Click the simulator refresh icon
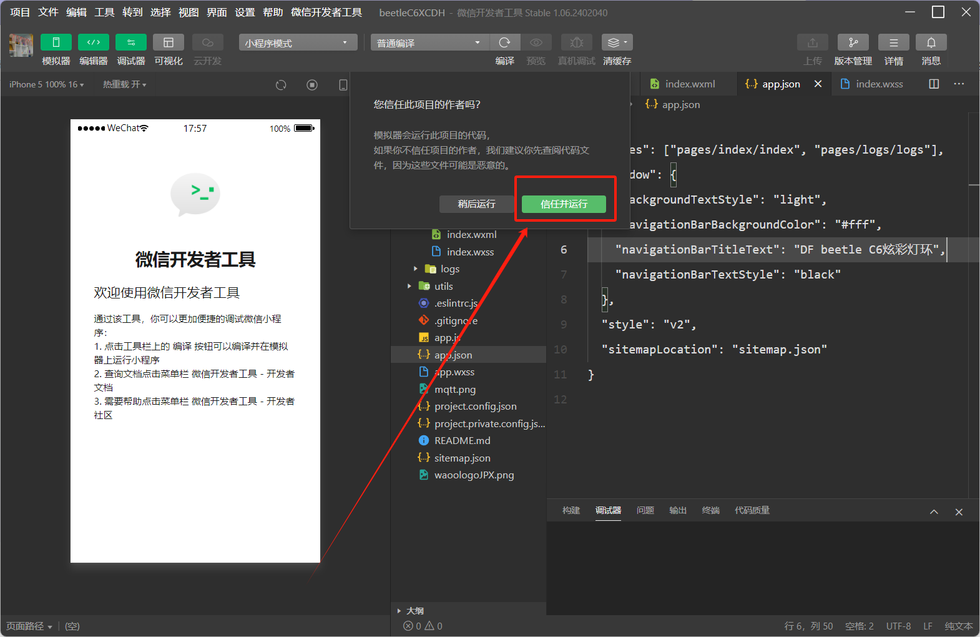The height and width of the screenshot is (637, 980). tap(281, 85)
